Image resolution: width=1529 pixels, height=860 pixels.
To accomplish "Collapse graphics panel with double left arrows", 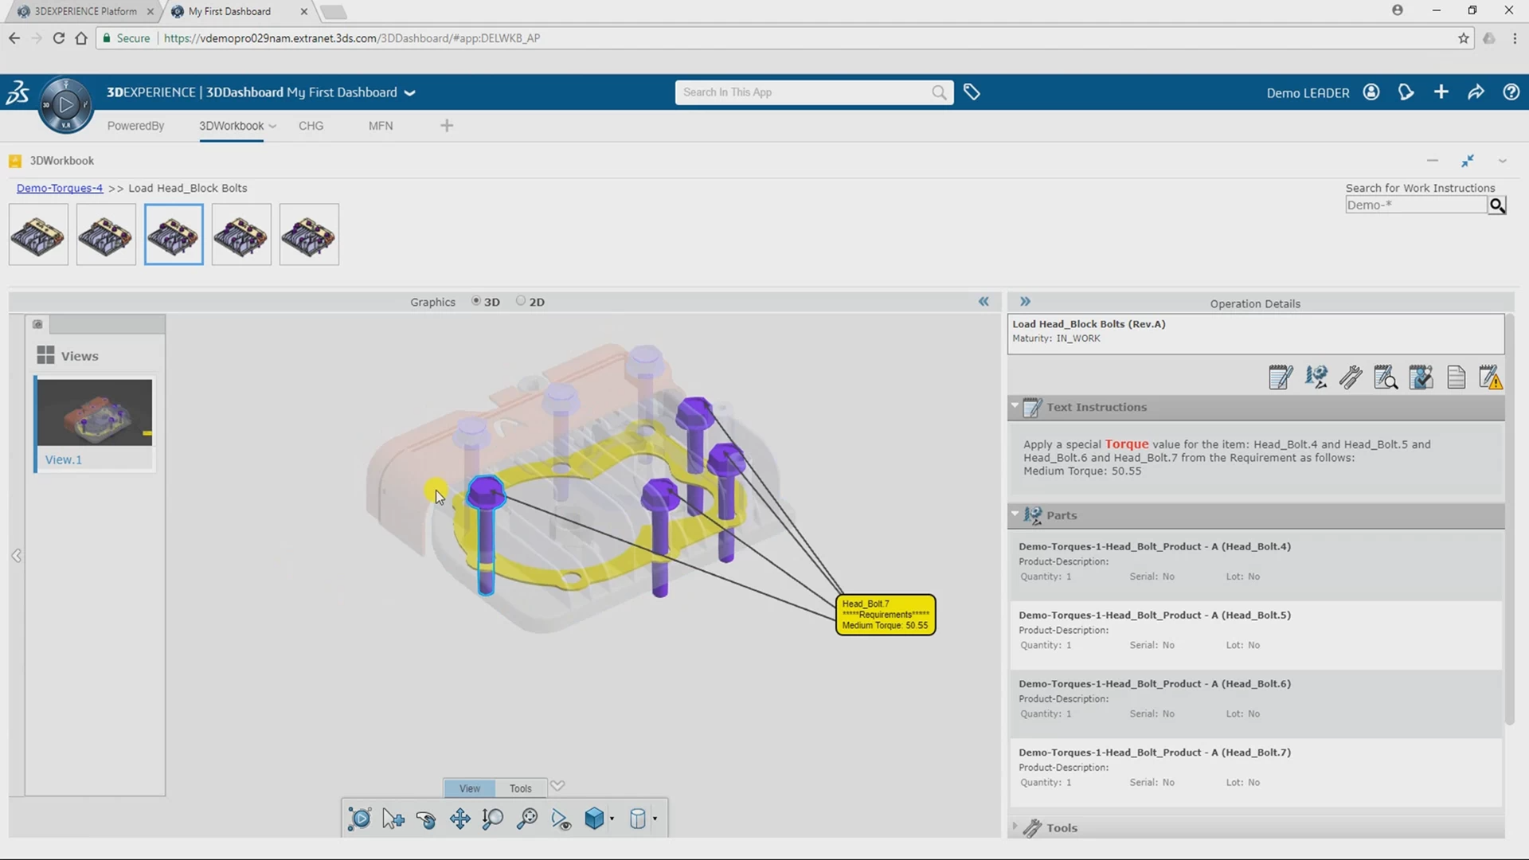I will [x=983, y=301].
